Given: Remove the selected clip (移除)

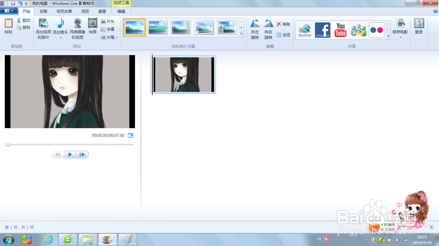Looking at the screenshot, I should coord(283,24).
